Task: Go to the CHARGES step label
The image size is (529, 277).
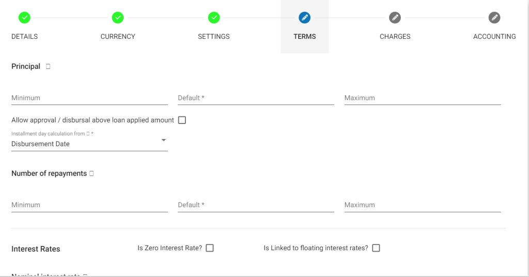Action: [395, 37]
